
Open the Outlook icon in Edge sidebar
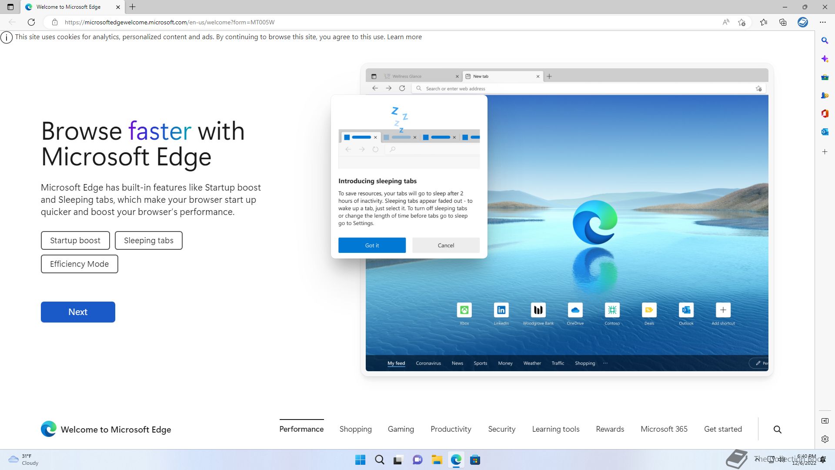click(825, 132)
